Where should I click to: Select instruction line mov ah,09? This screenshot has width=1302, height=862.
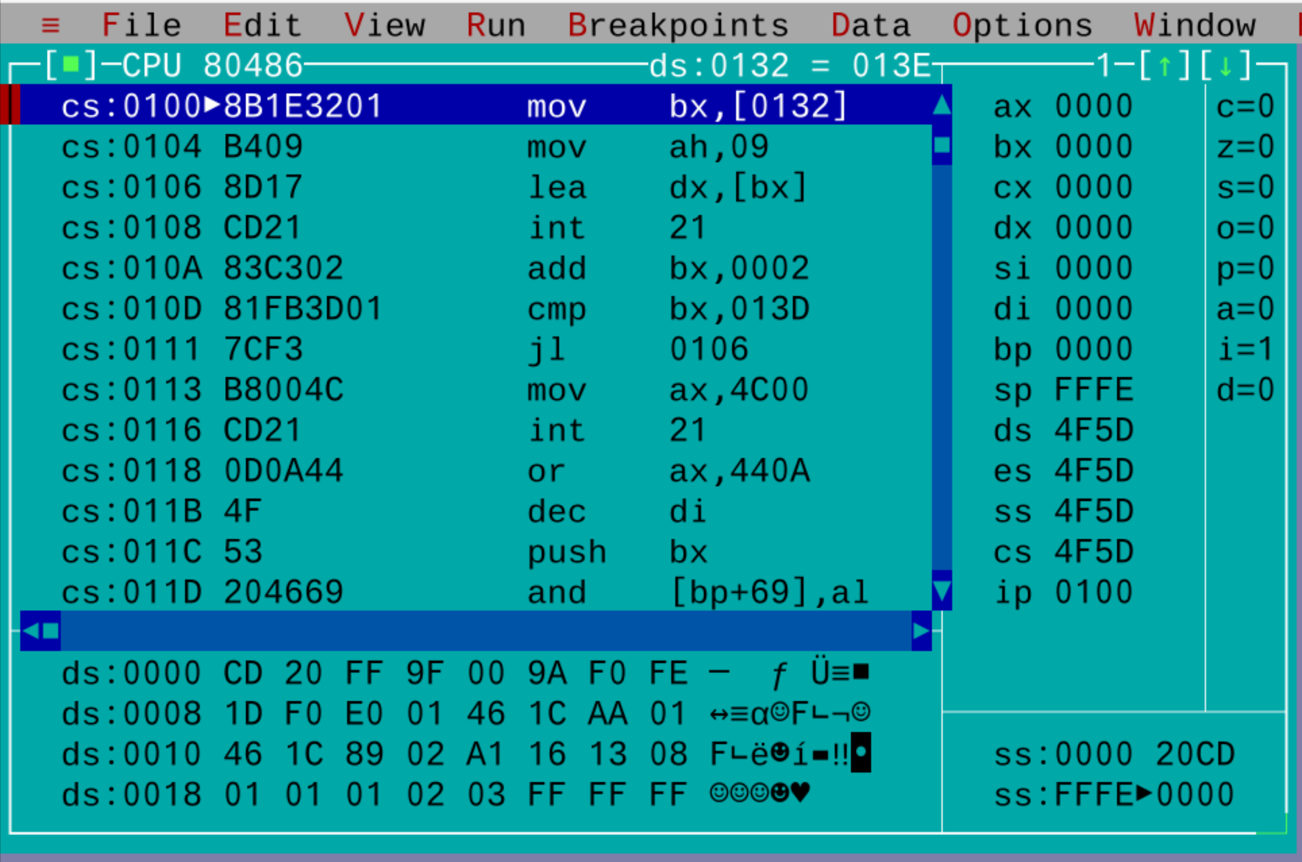point(476,146)
